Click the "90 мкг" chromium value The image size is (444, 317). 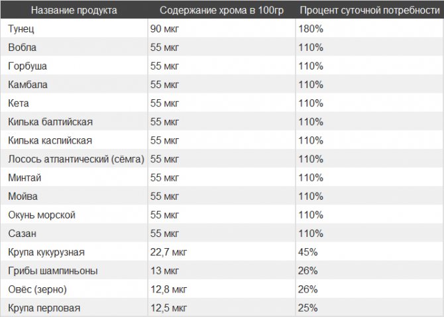pyautogui.click(x=164, y=29)
